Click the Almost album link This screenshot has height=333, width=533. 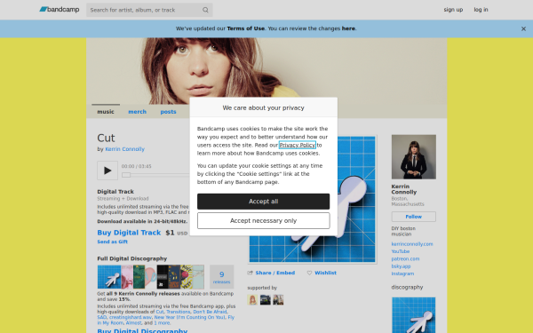pos(133,323)
